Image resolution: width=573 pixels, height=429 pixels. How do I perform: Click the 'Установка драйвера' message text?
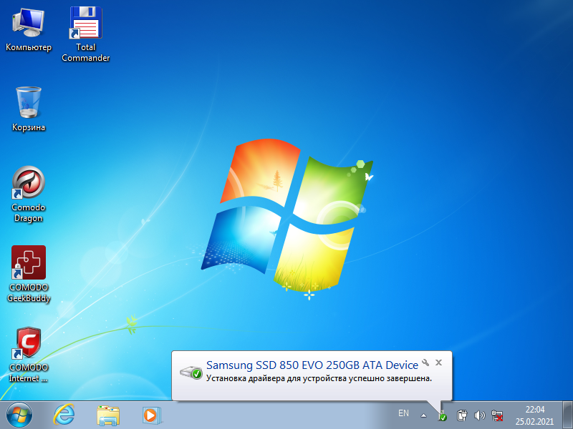[x=319, y=378]
